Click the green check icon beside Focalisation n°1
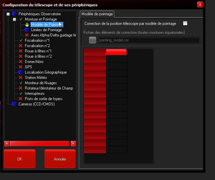Screen dimensions: 215x180 [x=21, y=40]
